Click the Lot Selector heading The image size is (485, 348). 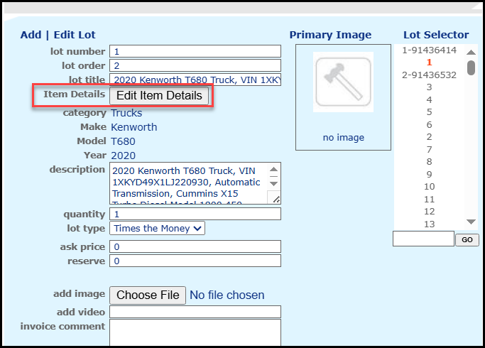tap(436, 35)
